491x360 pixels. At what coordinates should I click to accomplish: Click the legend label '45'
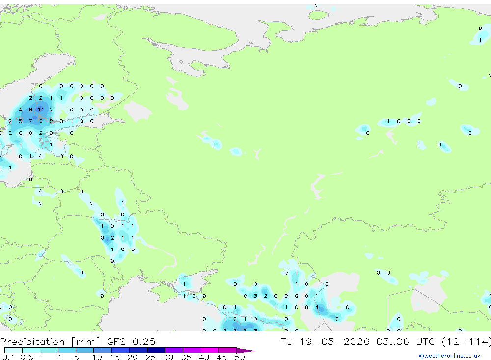(222, 357)
